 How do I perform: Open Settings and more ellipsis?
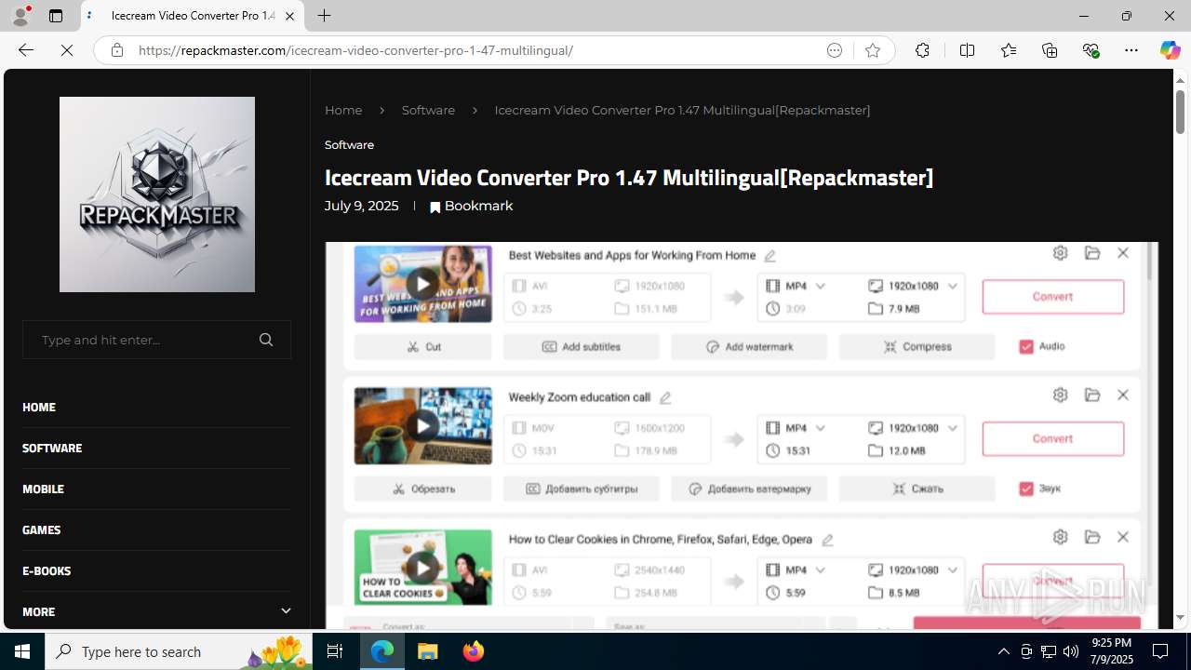click(1131, 50)
